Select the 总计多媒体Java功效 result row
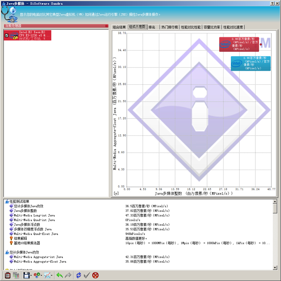 click(29, 206)
